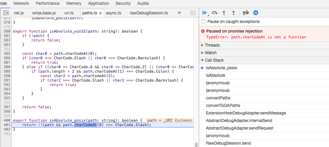Show navigator sidebar toggle
This screenshot has width=329, height=147.
[6, 13]
